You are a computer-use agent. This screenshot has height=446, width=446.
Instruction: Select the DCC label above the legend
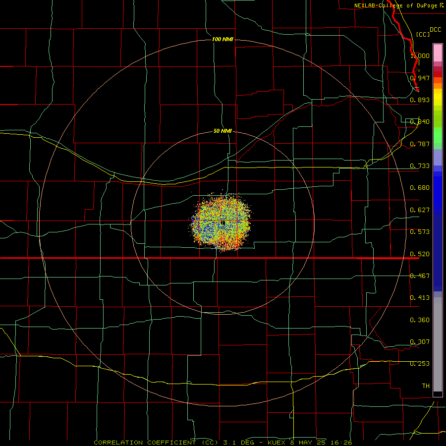coord(435,30)
